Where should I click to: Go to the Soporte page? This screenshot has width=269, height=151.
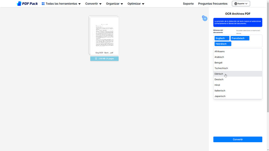pyautogui.click(x=188, y=4)
